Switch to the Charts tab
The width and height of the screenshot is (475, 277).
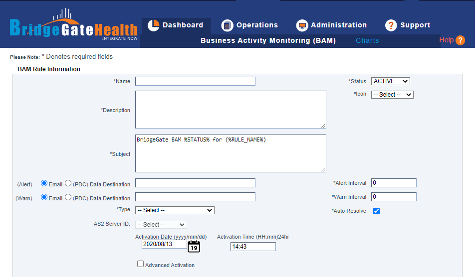[x=367, y=40]
